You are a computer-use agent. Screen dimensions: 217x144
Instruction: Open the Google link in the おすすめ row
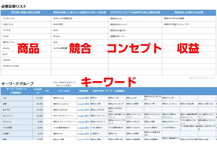click(83, 110)
